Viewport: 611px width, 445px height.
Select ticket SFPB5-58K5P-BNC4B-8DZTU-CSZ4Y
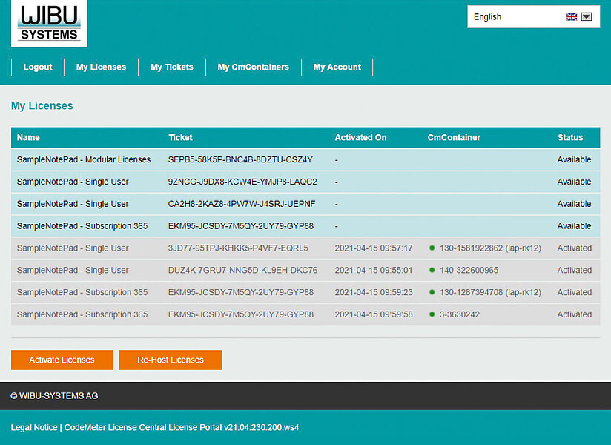240,159
